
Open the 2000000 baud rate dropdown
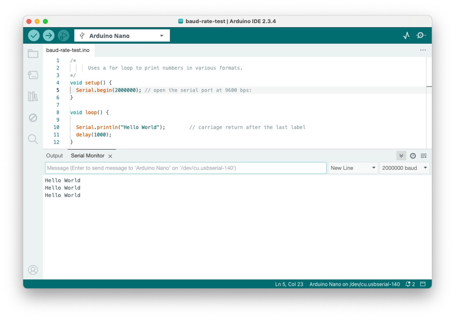404,168
